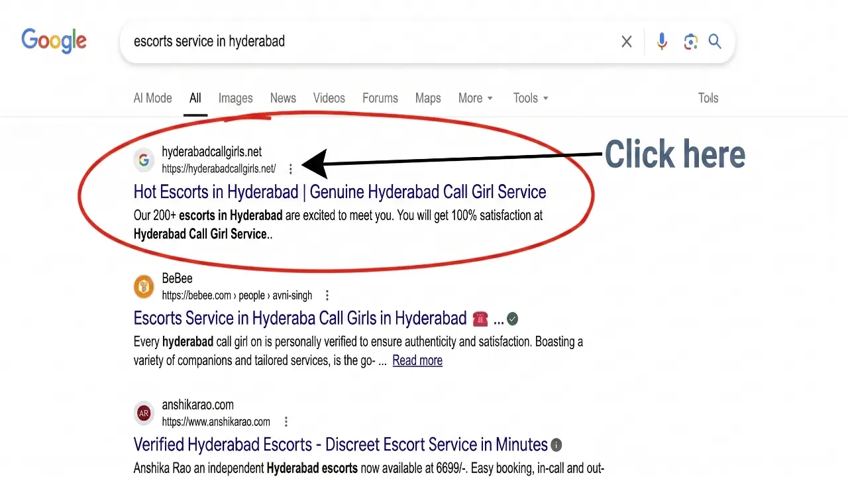This screenshot has width=848, height=477.
Task: Click the bebee.com › people › avni-singh URL
Action: point(237,295)
